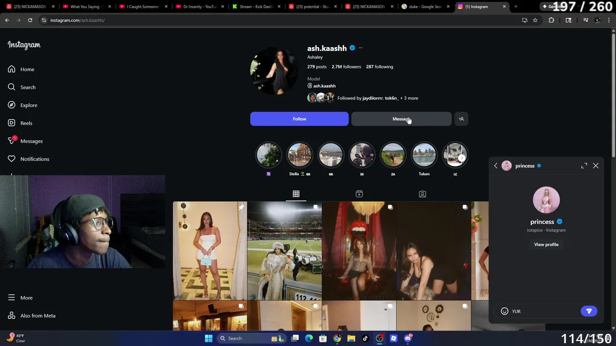Open ash.kaashh profile picture
The width and height of the screenshot is (616, 346).
point(274,71)
